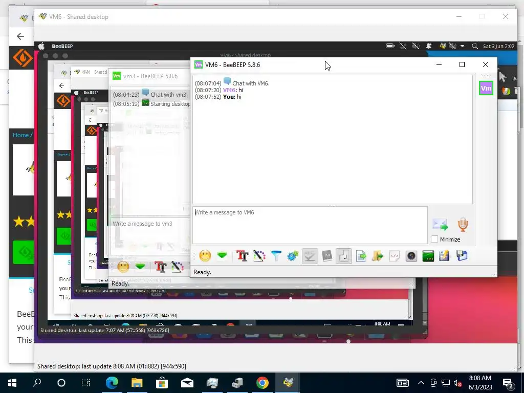Open Windows taskbar search
Viewport: 524px width, 393px height.
[37, 383]
